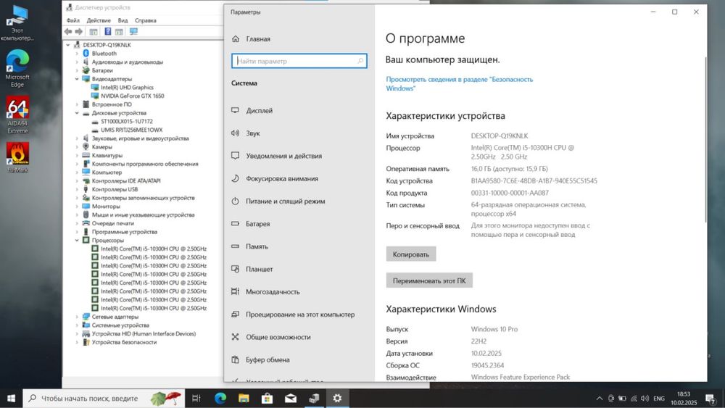
Task: Select Очереди печати category
Action: point(113,223)
